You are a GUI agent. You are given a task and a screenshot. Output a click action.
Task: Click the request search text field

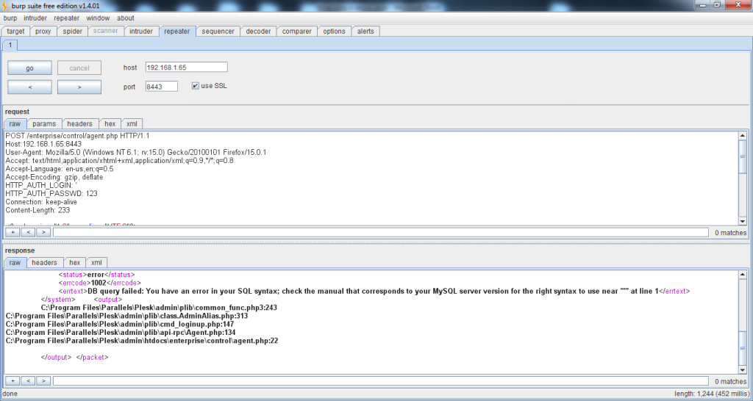(380, 232)
